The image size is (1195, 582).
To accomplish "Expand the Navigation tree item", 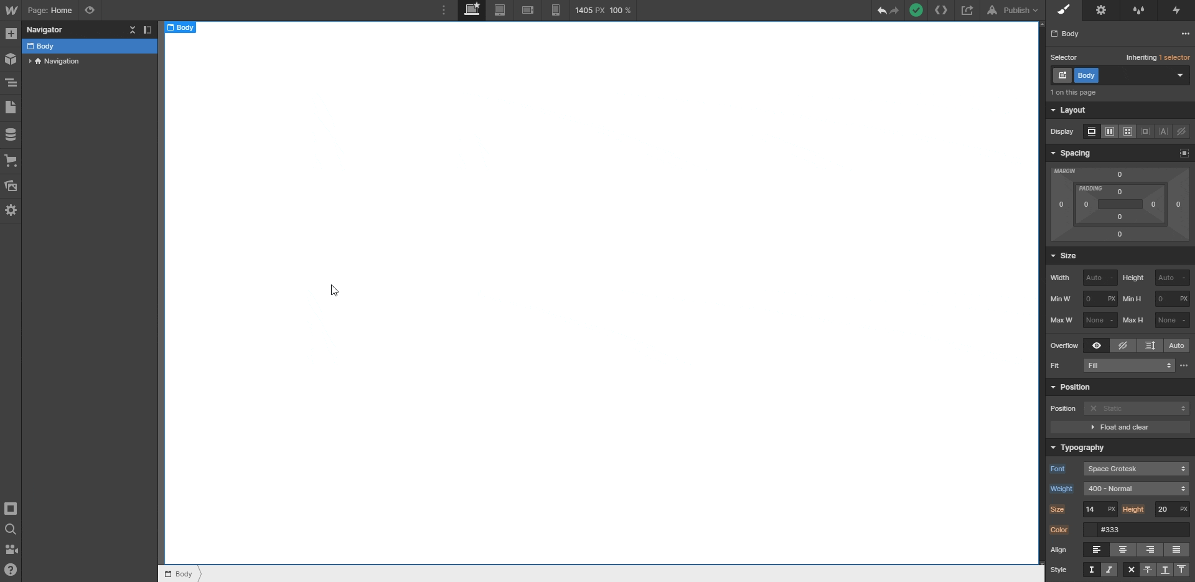I will tap(30, 61).
